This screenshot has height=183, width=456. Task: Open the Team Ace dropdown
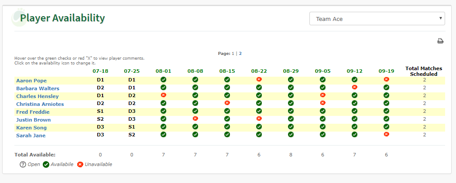tap(377, 19)
